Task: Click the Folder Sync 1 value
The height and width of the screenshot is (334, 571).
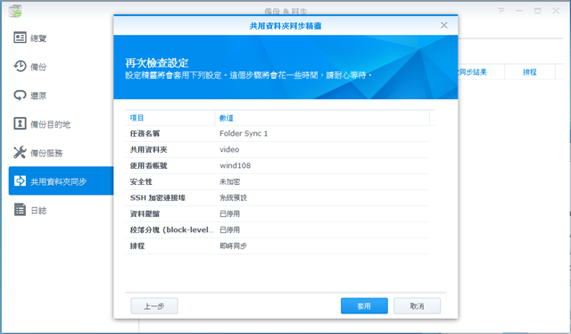Action: pos(244,133)
